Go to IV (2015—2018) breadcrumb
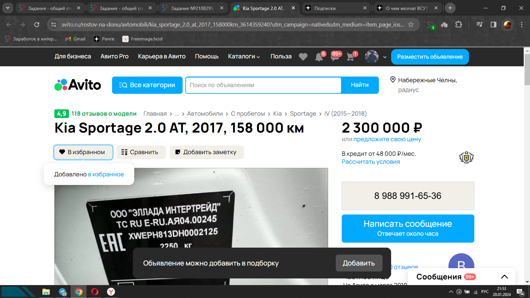530x298 pixels. (x=345, y=114)
